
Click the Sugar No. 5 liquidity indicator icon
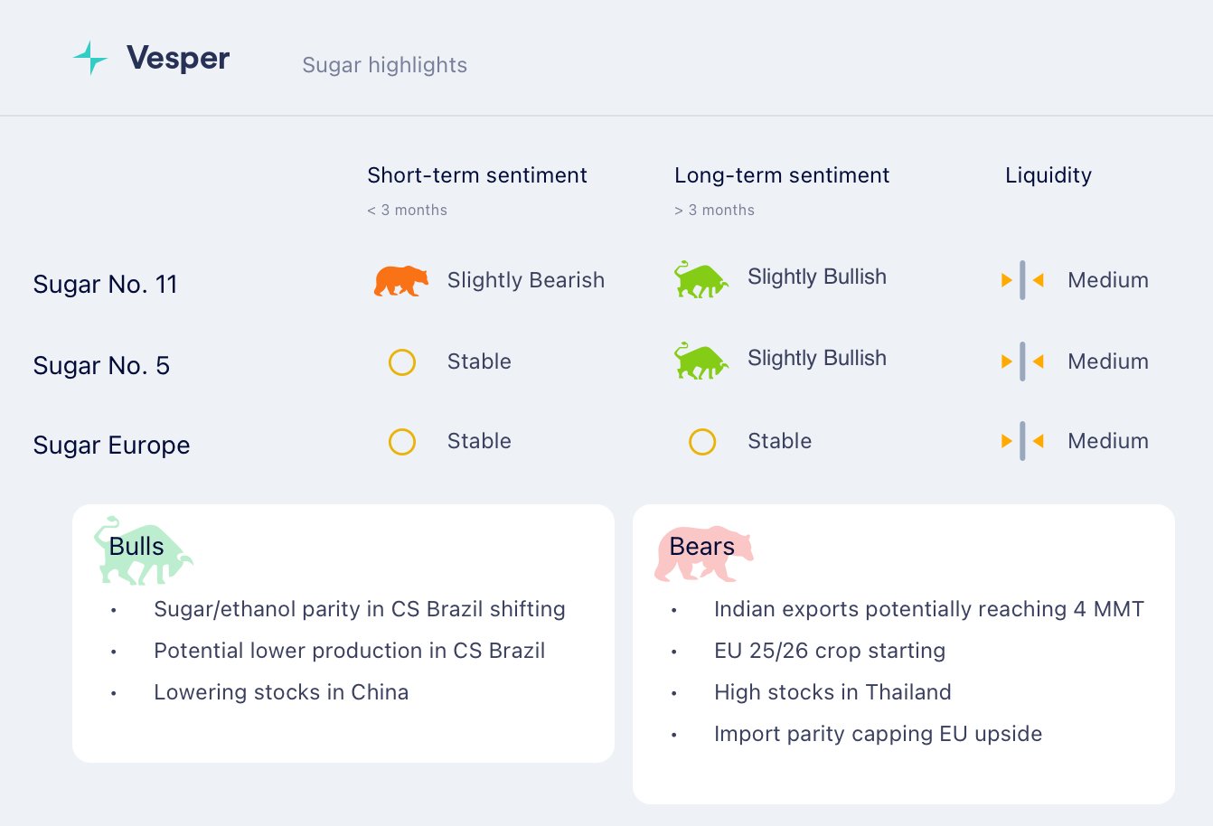1022,361
